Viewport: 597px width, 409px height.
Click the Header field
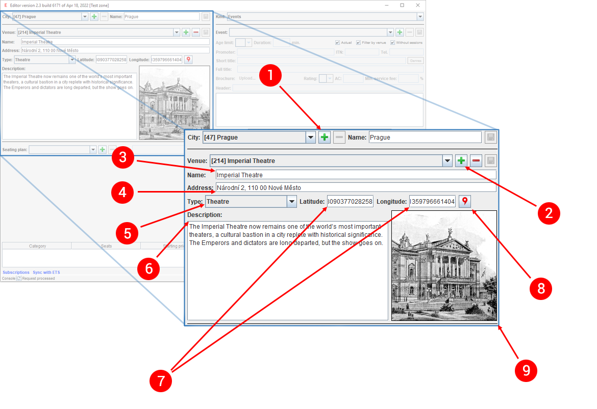[328, 88]
